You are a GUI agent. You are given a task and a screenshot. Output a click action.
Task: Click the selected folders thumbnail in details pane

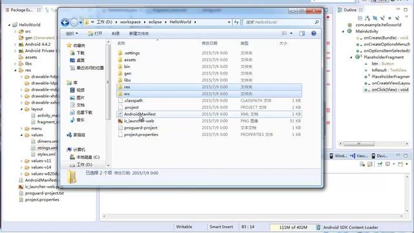(72, 177)
